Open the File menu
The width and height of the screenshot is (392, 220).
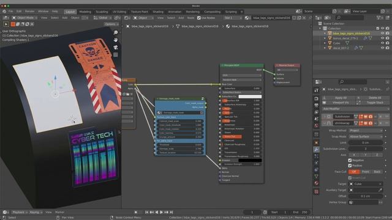11,12
